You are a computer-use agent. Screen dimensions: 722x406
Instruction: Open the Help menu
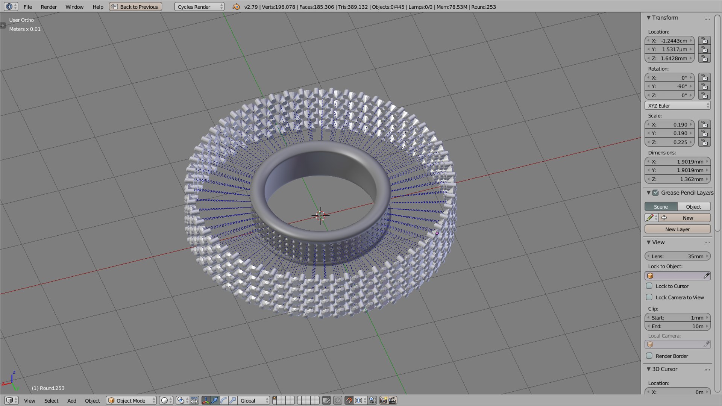tap(98, 7)
